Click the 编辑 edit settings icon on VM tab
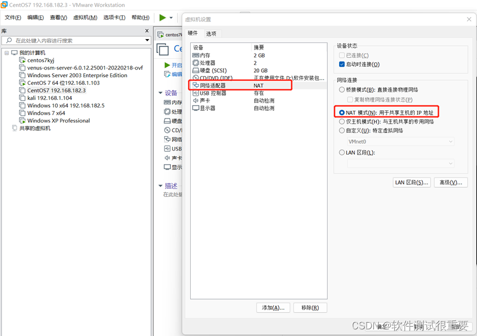 tap(167, 74)
